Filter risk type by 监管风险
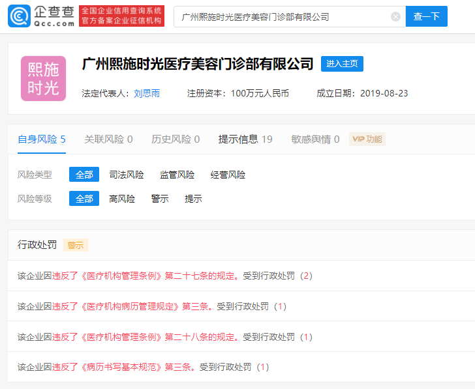This screenshot has height=389, width=475. coord(177,175)
